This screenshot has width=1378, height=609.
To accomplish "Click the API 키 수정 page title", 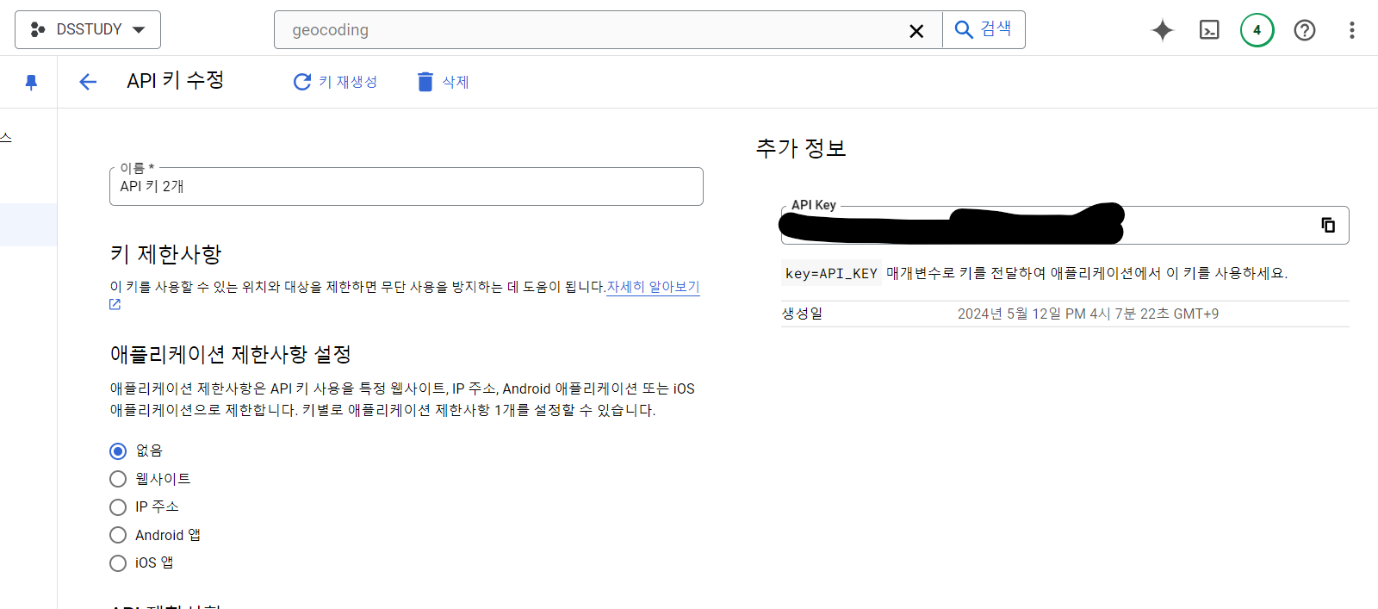I will pos(176,81).
